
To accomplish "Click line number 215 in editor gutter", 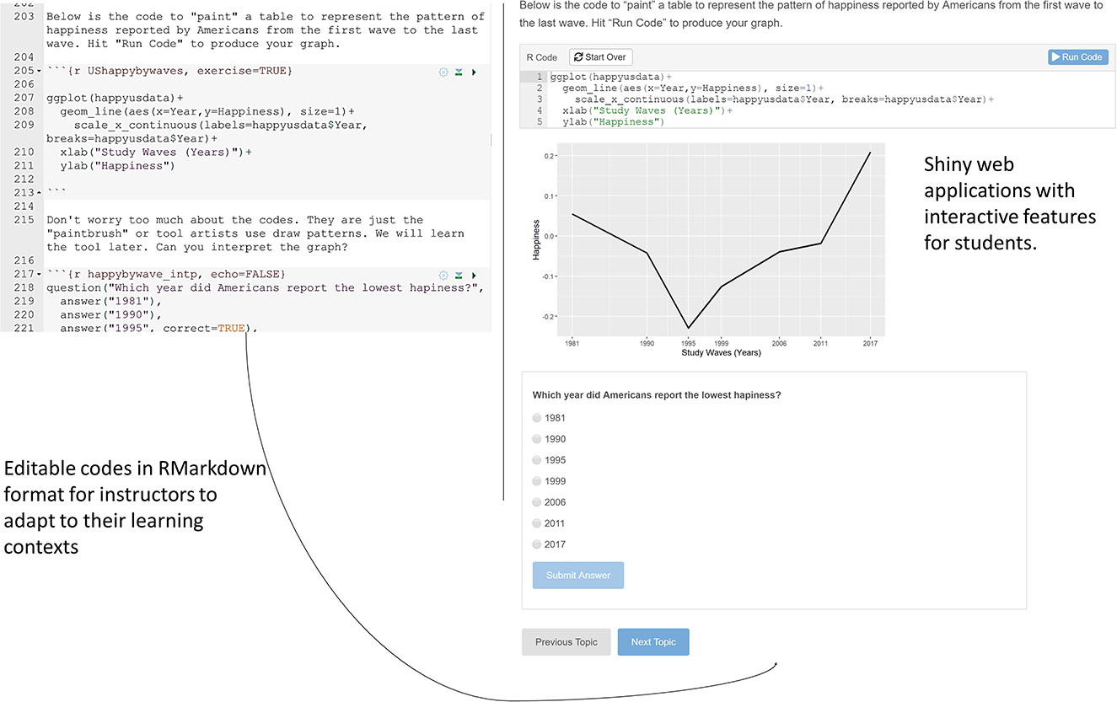I will pos(24,220).
